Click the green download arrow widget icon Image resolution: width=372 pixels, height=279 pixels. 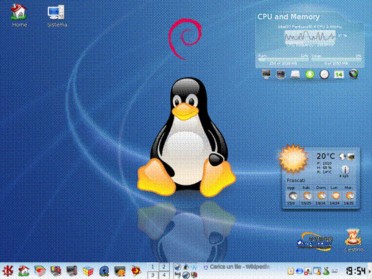tap(310, 74)
